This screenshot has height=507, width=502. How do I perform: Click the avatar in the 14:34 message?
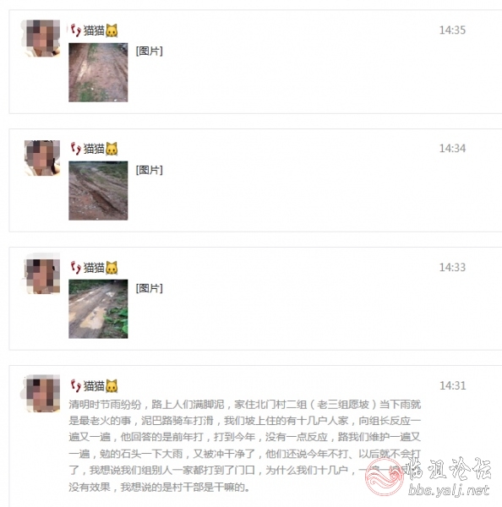coord(42,158)
